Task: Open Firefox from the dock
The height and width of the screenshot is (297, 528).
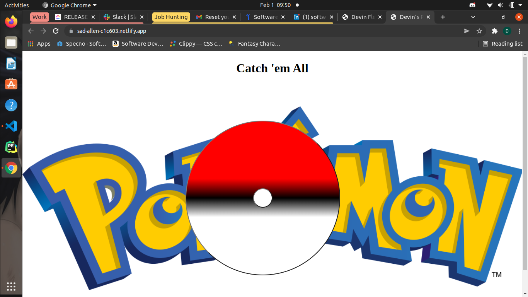Action: 11,22
